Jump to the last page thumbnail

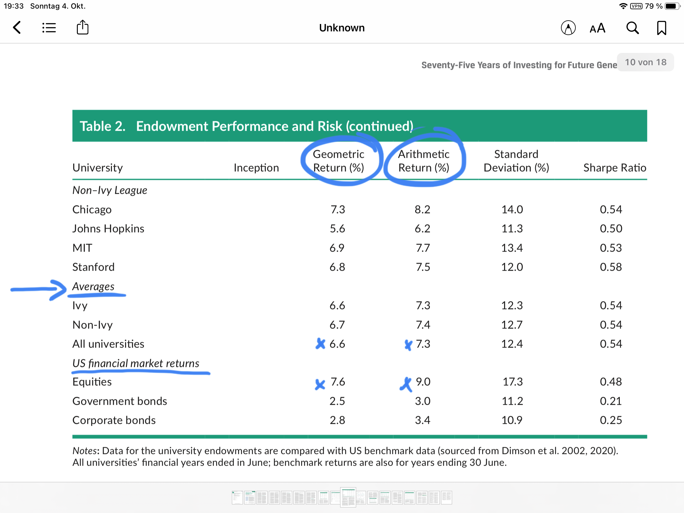(x=446, y=498)
